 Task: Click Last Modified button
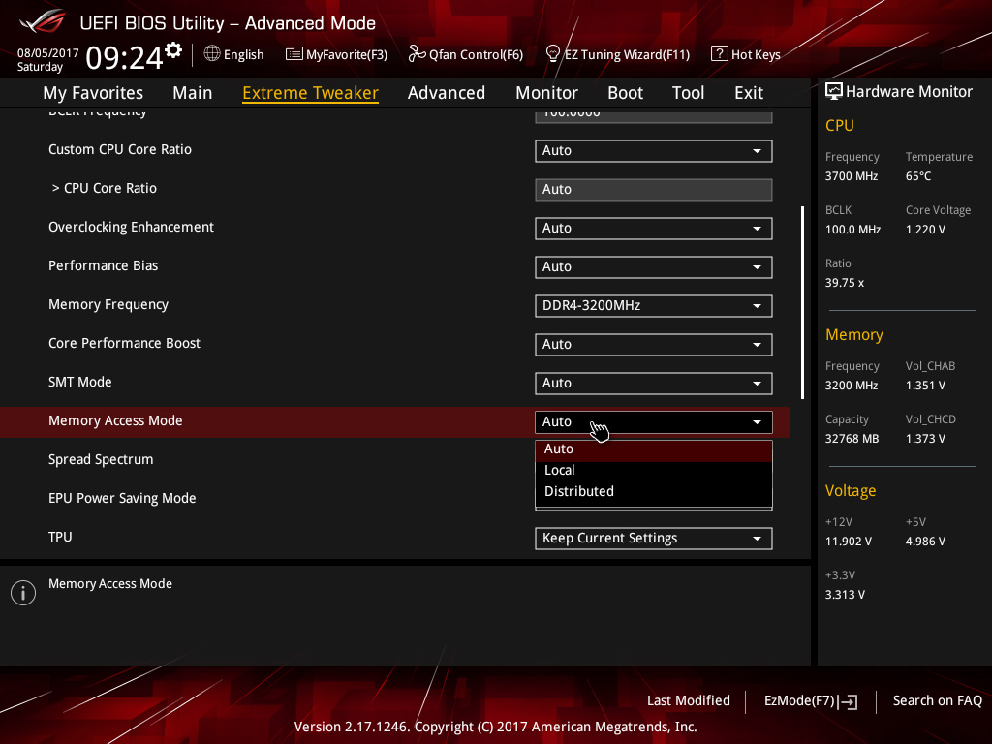[689, 701]
